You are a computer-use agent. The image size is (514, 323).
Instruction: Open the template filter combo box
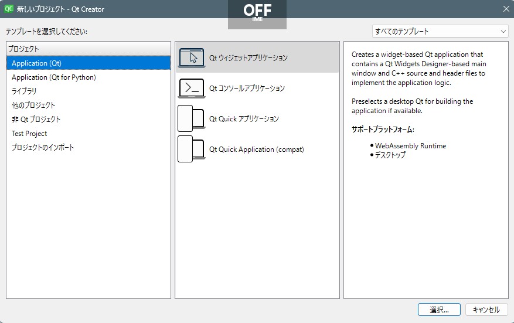coord(440,32)
